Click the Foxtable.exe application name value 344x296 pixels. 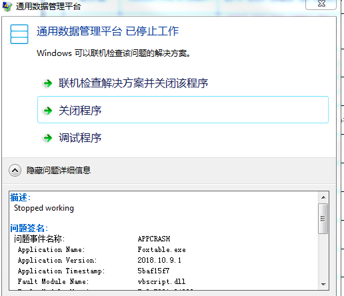(x=161, y=249)
